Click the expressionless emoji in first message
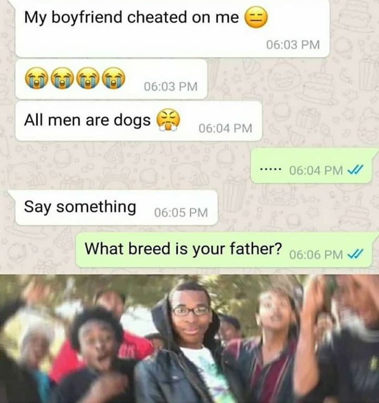This screenshot has width=379, height=403. pyautogui.click(x=256, y=17)
